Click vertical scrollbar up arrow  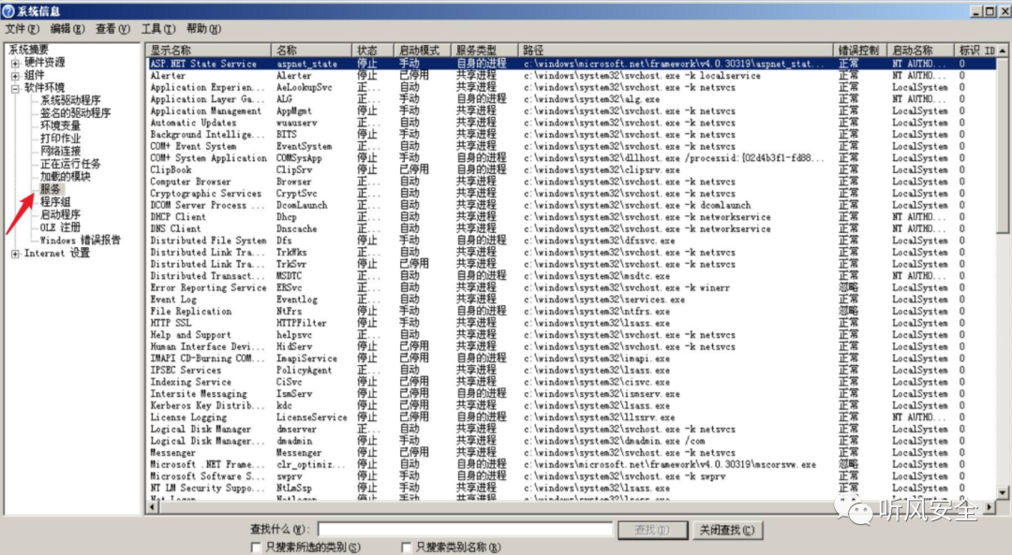pos(1003,51)
